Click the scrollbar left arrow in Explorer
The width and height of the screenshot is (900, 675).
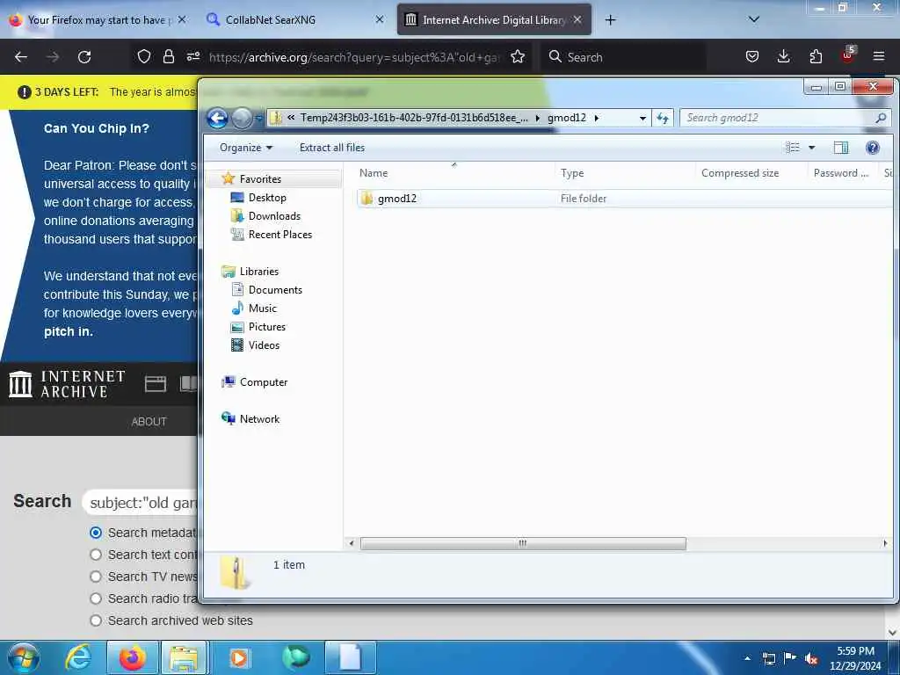point(352,543)
